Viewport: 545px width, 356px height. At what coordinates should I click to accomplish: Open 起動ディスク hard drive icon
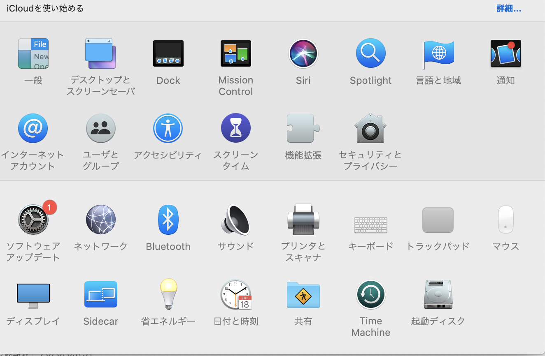click(438, 294)
